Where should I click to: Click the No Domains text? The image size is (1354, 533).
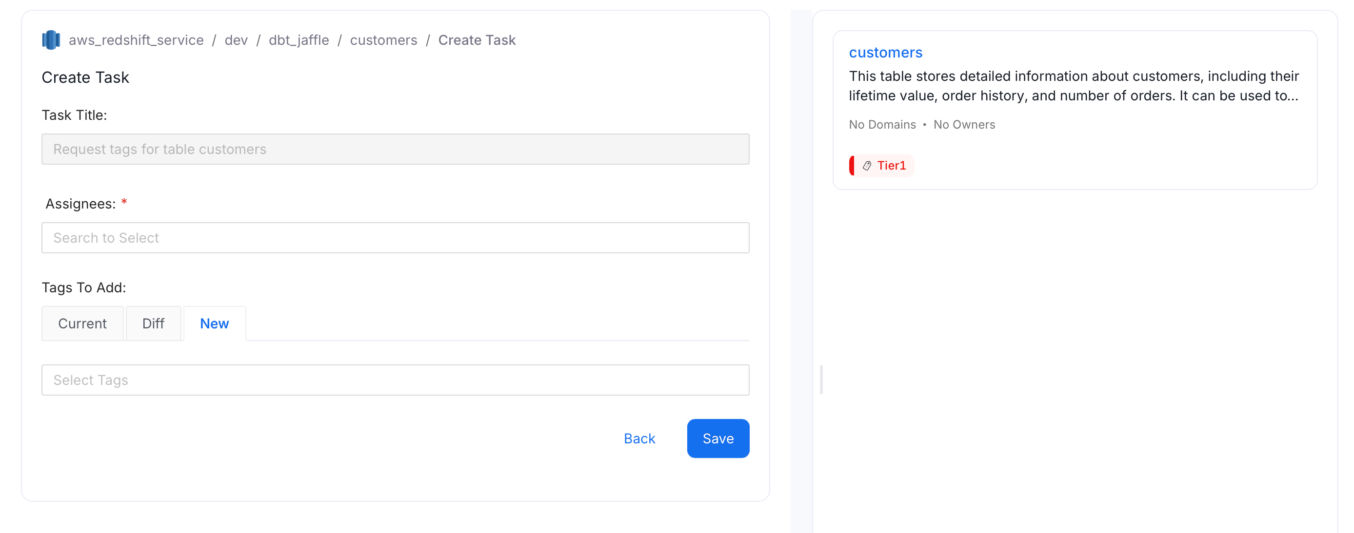[882, 124]
